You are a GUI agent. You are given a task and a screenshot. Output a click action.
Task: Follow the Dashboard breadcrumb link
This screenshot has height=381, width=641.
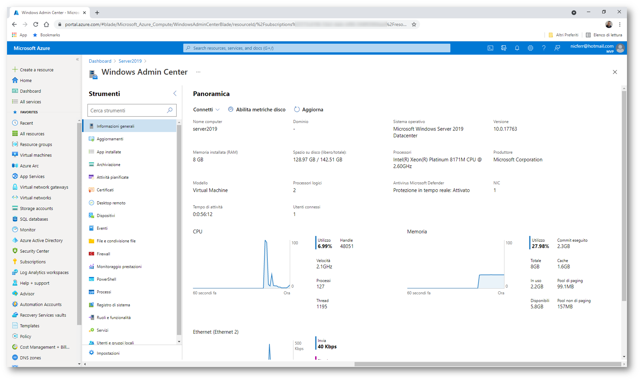(x=100, y=61)
